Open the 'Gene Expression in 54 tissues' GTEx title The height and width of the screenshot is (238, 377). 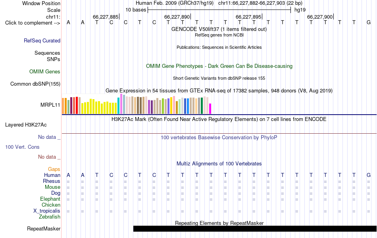[219, 90]
